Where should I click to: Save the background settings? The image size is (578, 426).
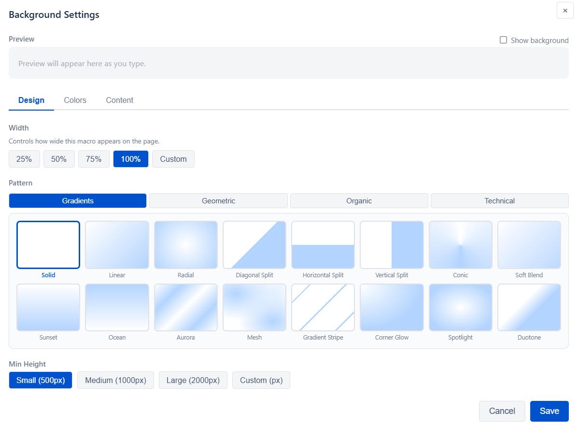click(550, 411)
